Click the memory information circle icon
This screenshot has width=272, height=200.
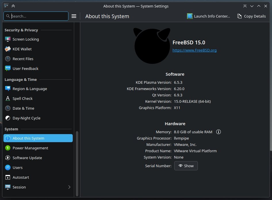(x=219, y=132)
